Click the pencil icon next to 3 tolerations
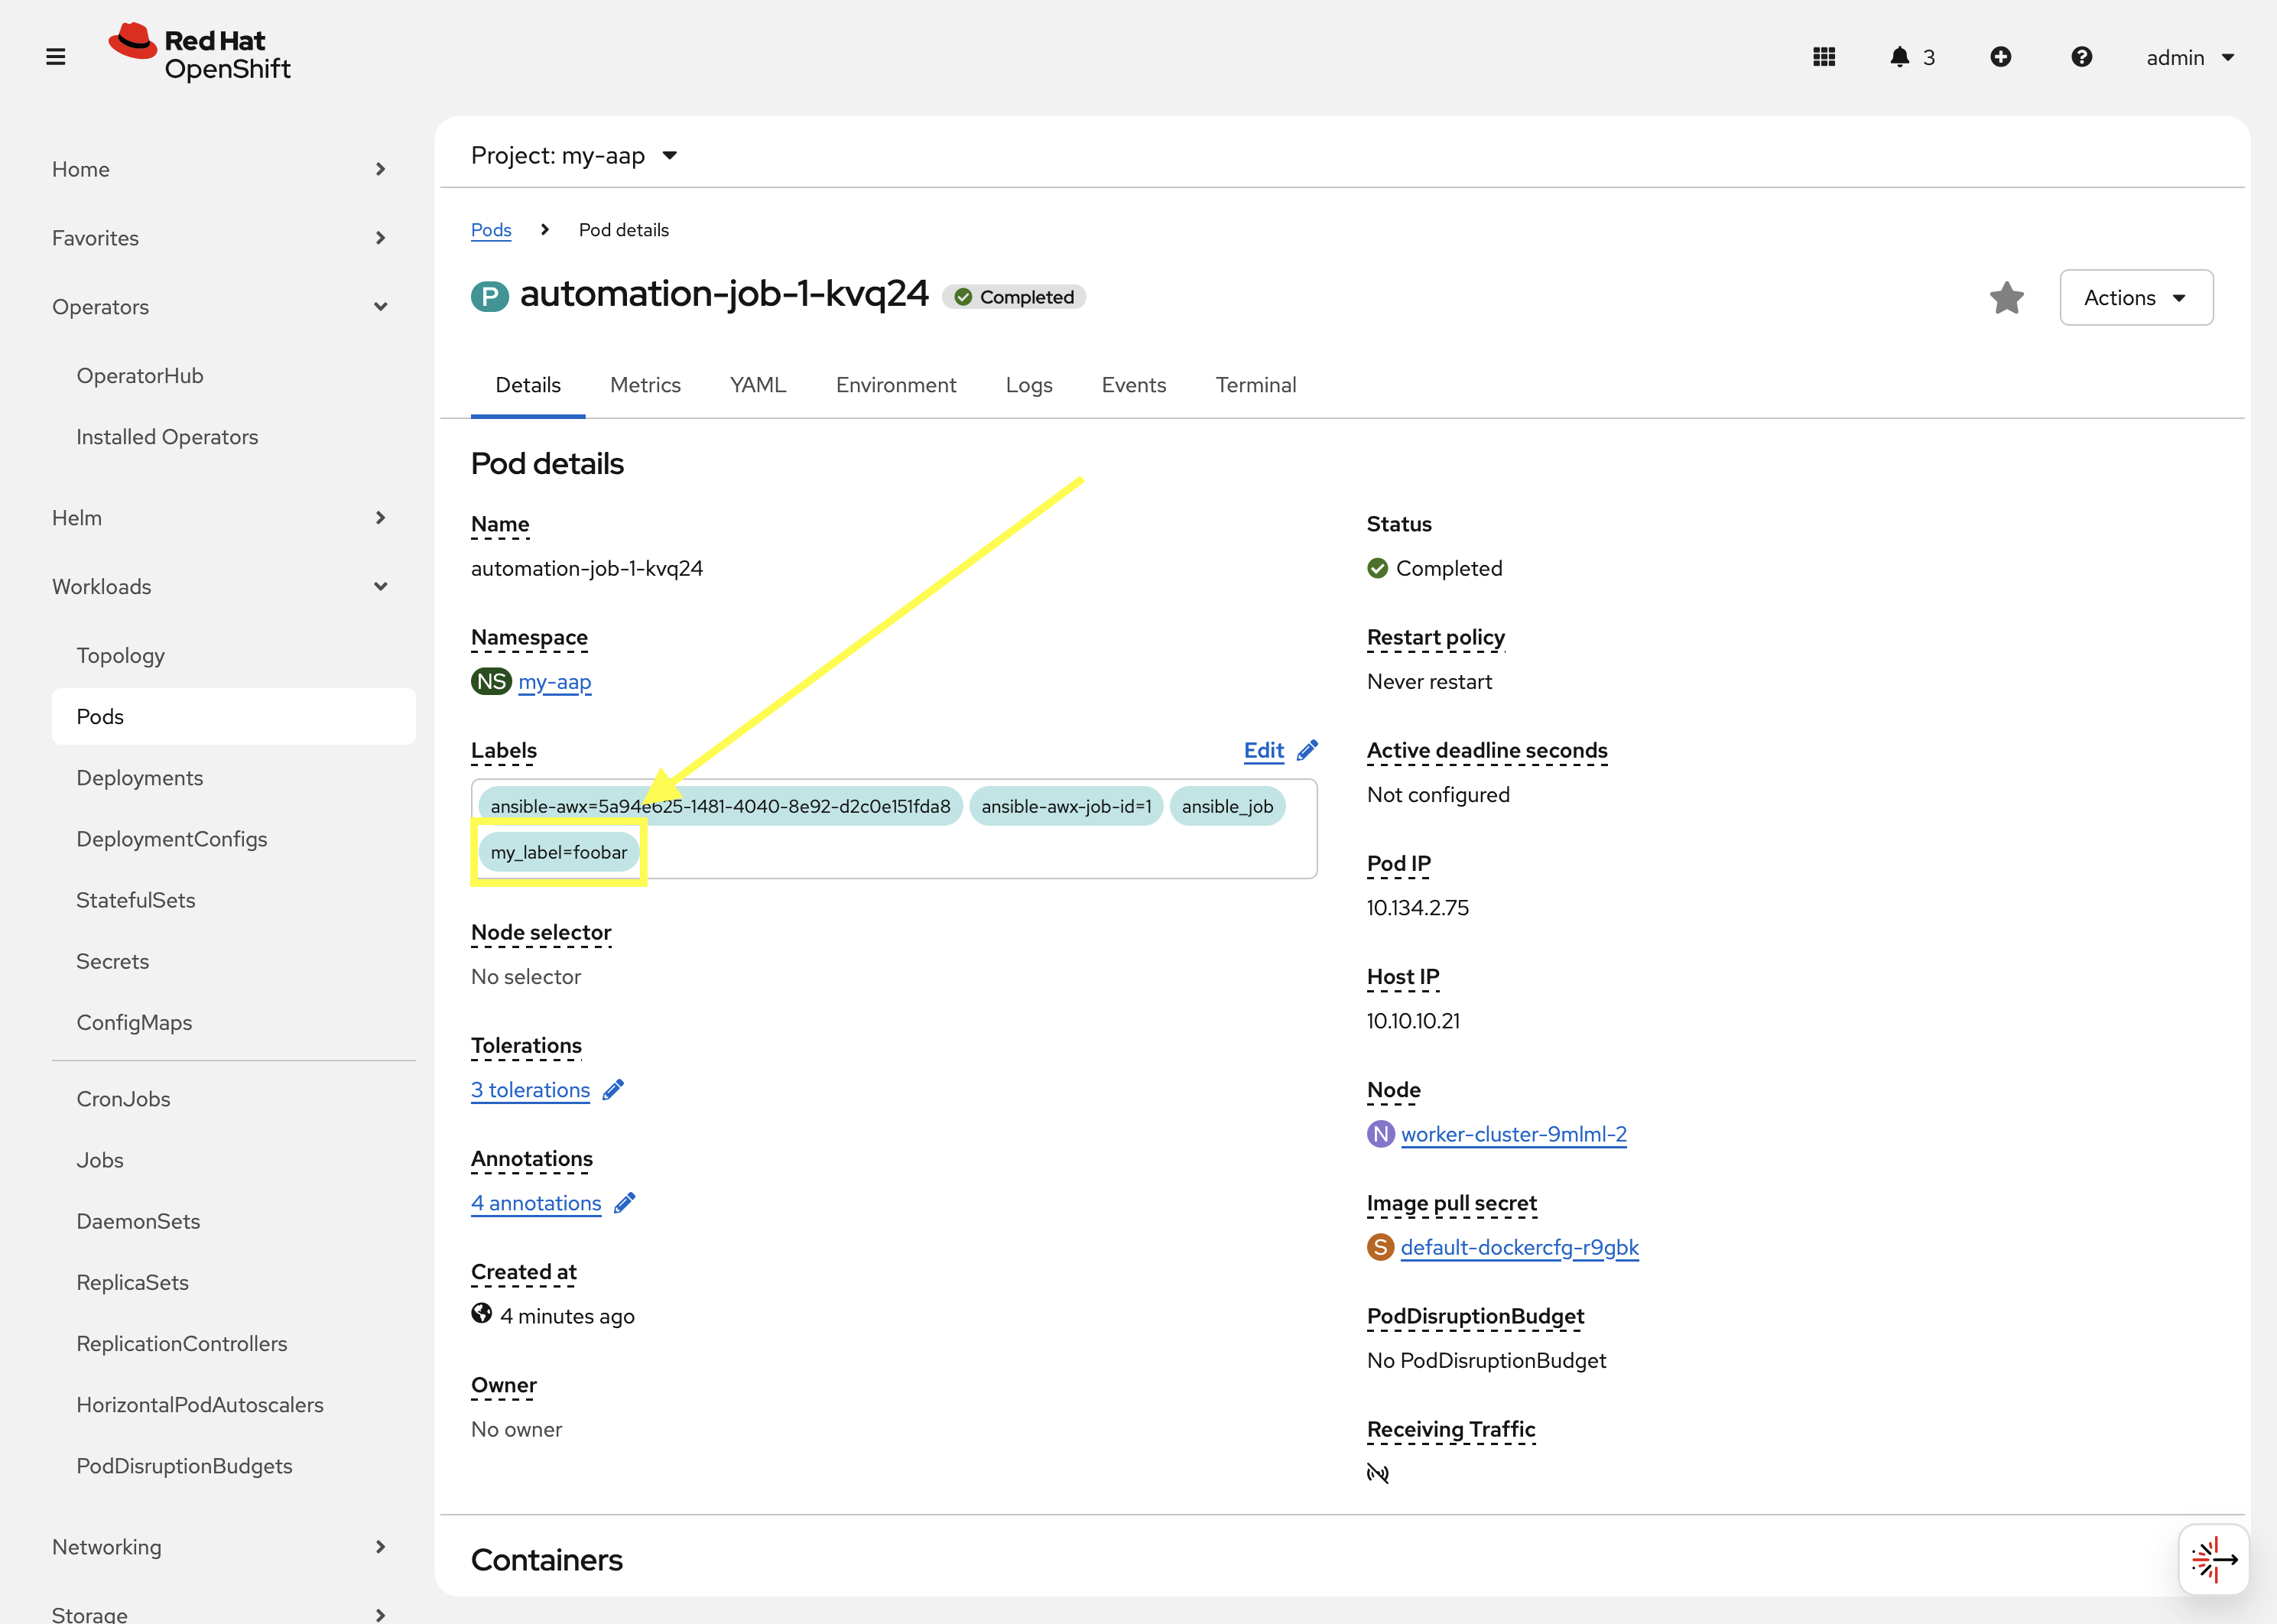The width and height of the screenshot is (2277, 1624). click(x=614, y=1089)
